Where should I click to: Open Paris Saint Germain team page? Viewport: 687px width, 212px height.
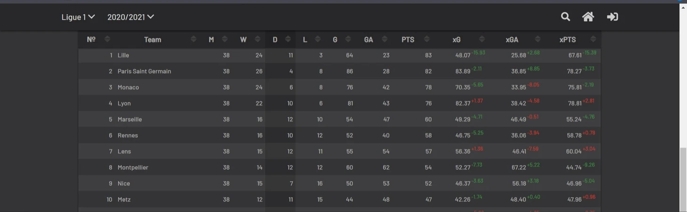[x=144, y=71]
